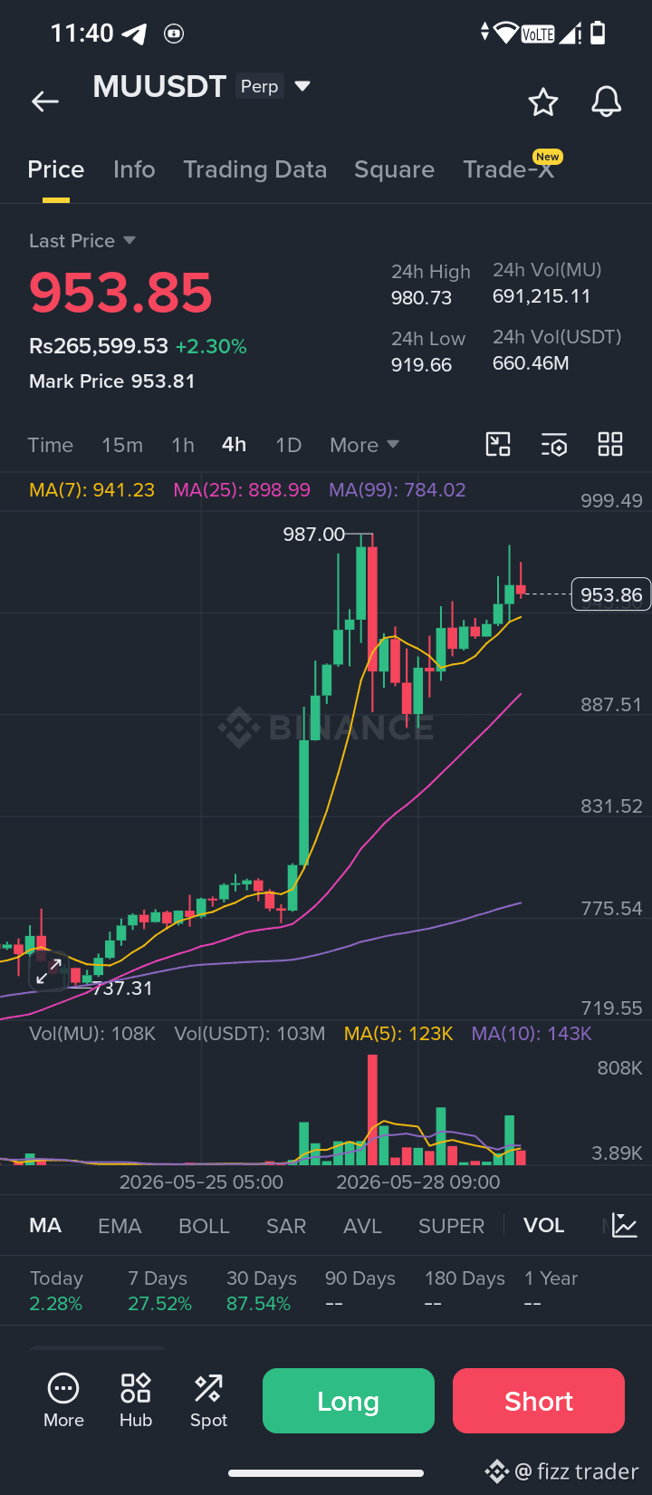Open the Trade-X tab
Screen dimensions: 652x1495
click(508, 169)
